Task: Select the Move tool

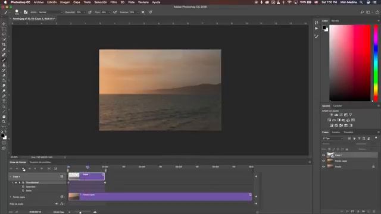Action: 4,24
